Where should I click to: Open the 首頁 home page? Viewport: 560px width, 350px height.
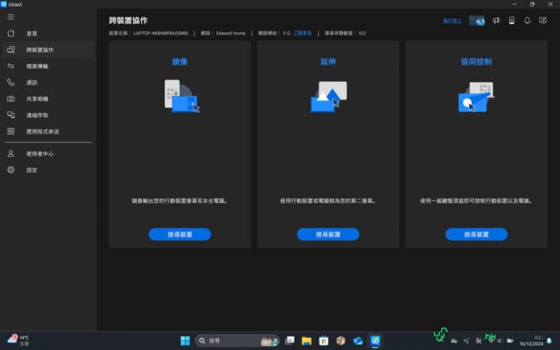pyautogui.click(x=31, y=34)
